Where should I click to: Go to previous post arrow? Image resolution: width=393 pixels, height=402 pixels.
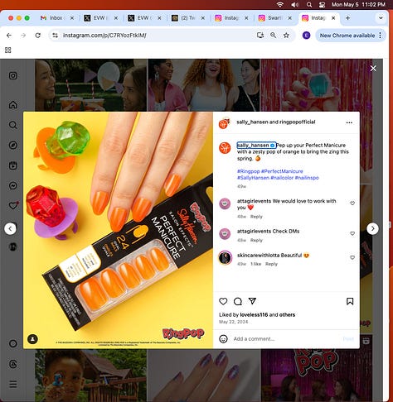click(10, 228)
